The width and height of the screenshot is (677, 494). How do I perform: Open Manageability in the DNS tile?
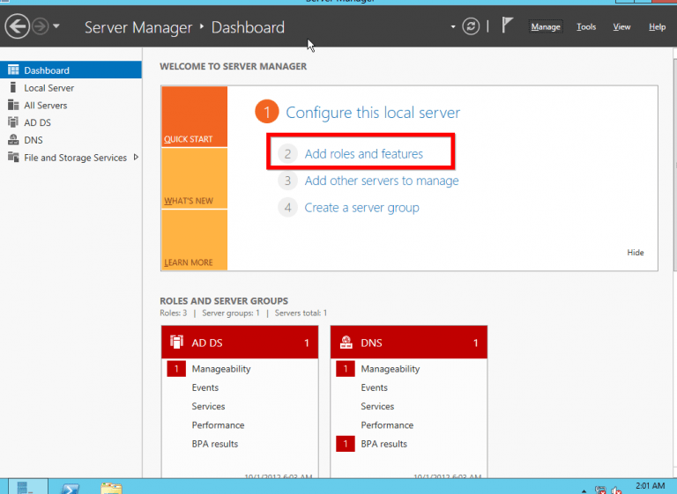[x=391, y=369]
